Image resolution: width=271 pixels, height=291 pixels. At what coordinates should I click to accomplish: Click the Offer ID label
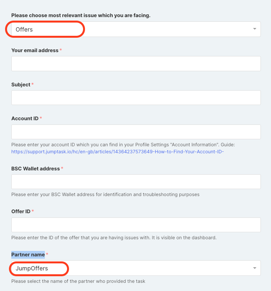point(21,211)
